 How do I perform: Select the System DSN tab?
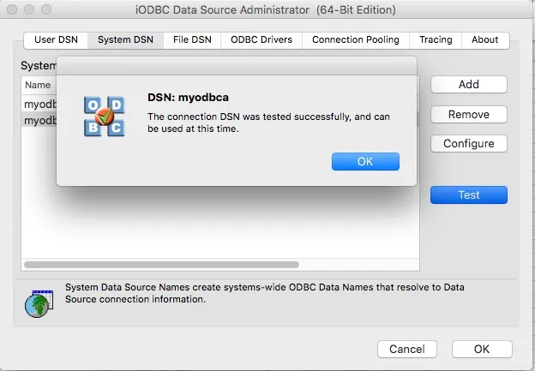pyautogui.click(x=125, y=39)
